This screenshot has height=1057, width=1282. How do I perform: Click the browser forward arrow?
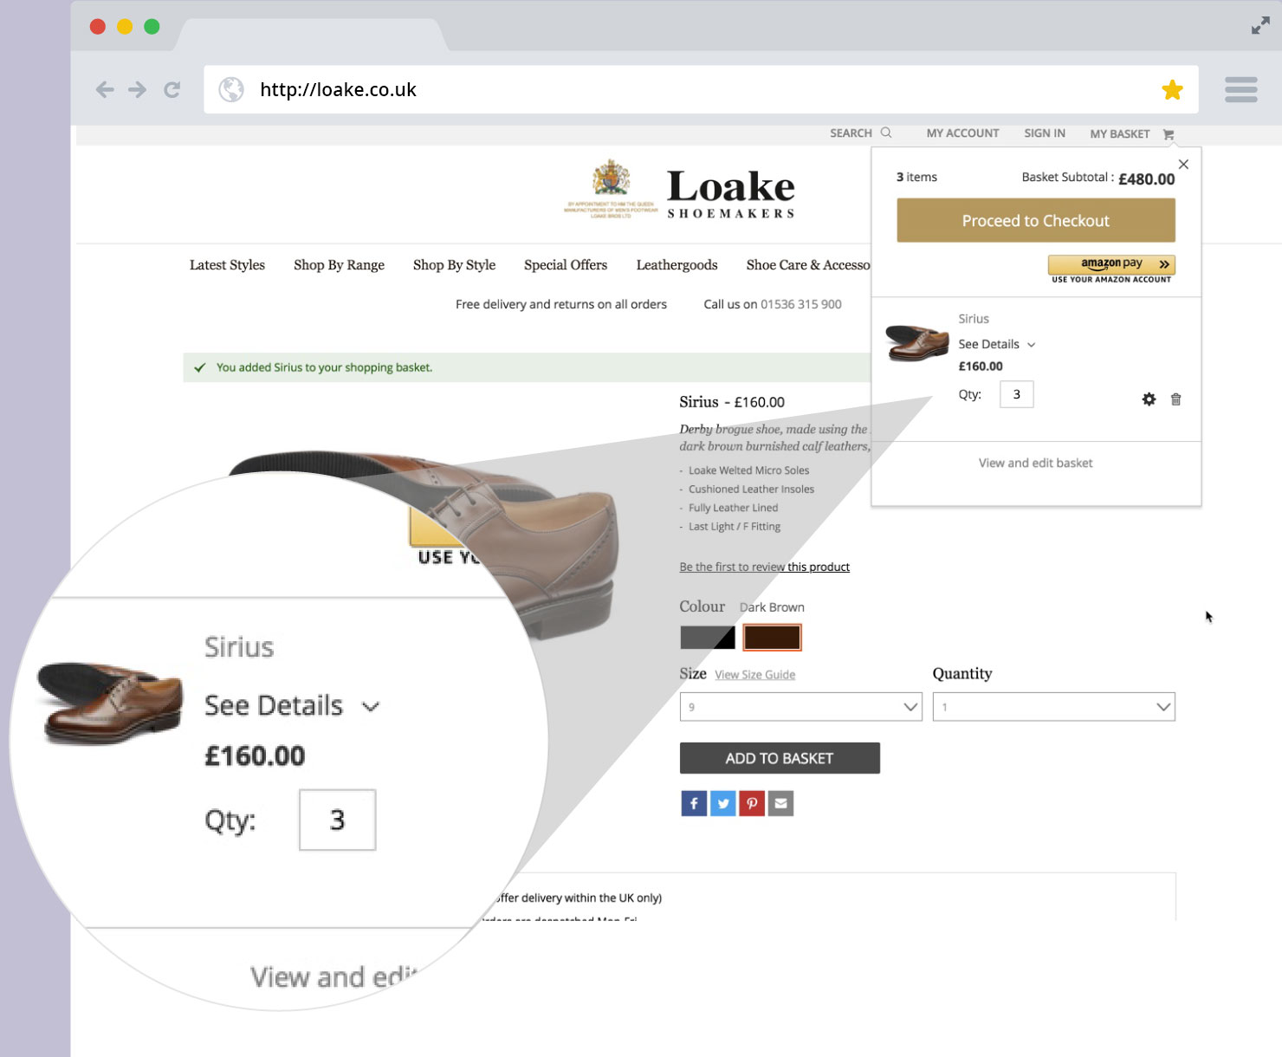click(x=138, y=89)
